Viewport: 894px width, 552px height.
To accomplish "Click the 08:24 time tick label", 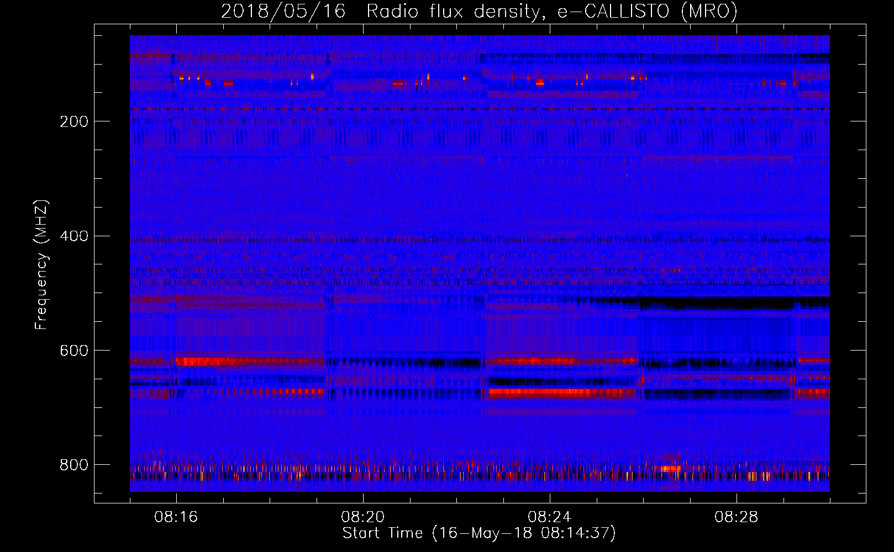I will pos(550,517).
